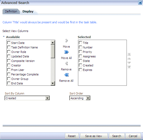Tick the Created checkbox in Selected list
Image resolution: width=143 pixels, height=140 pixels.
tap(80, 65)
